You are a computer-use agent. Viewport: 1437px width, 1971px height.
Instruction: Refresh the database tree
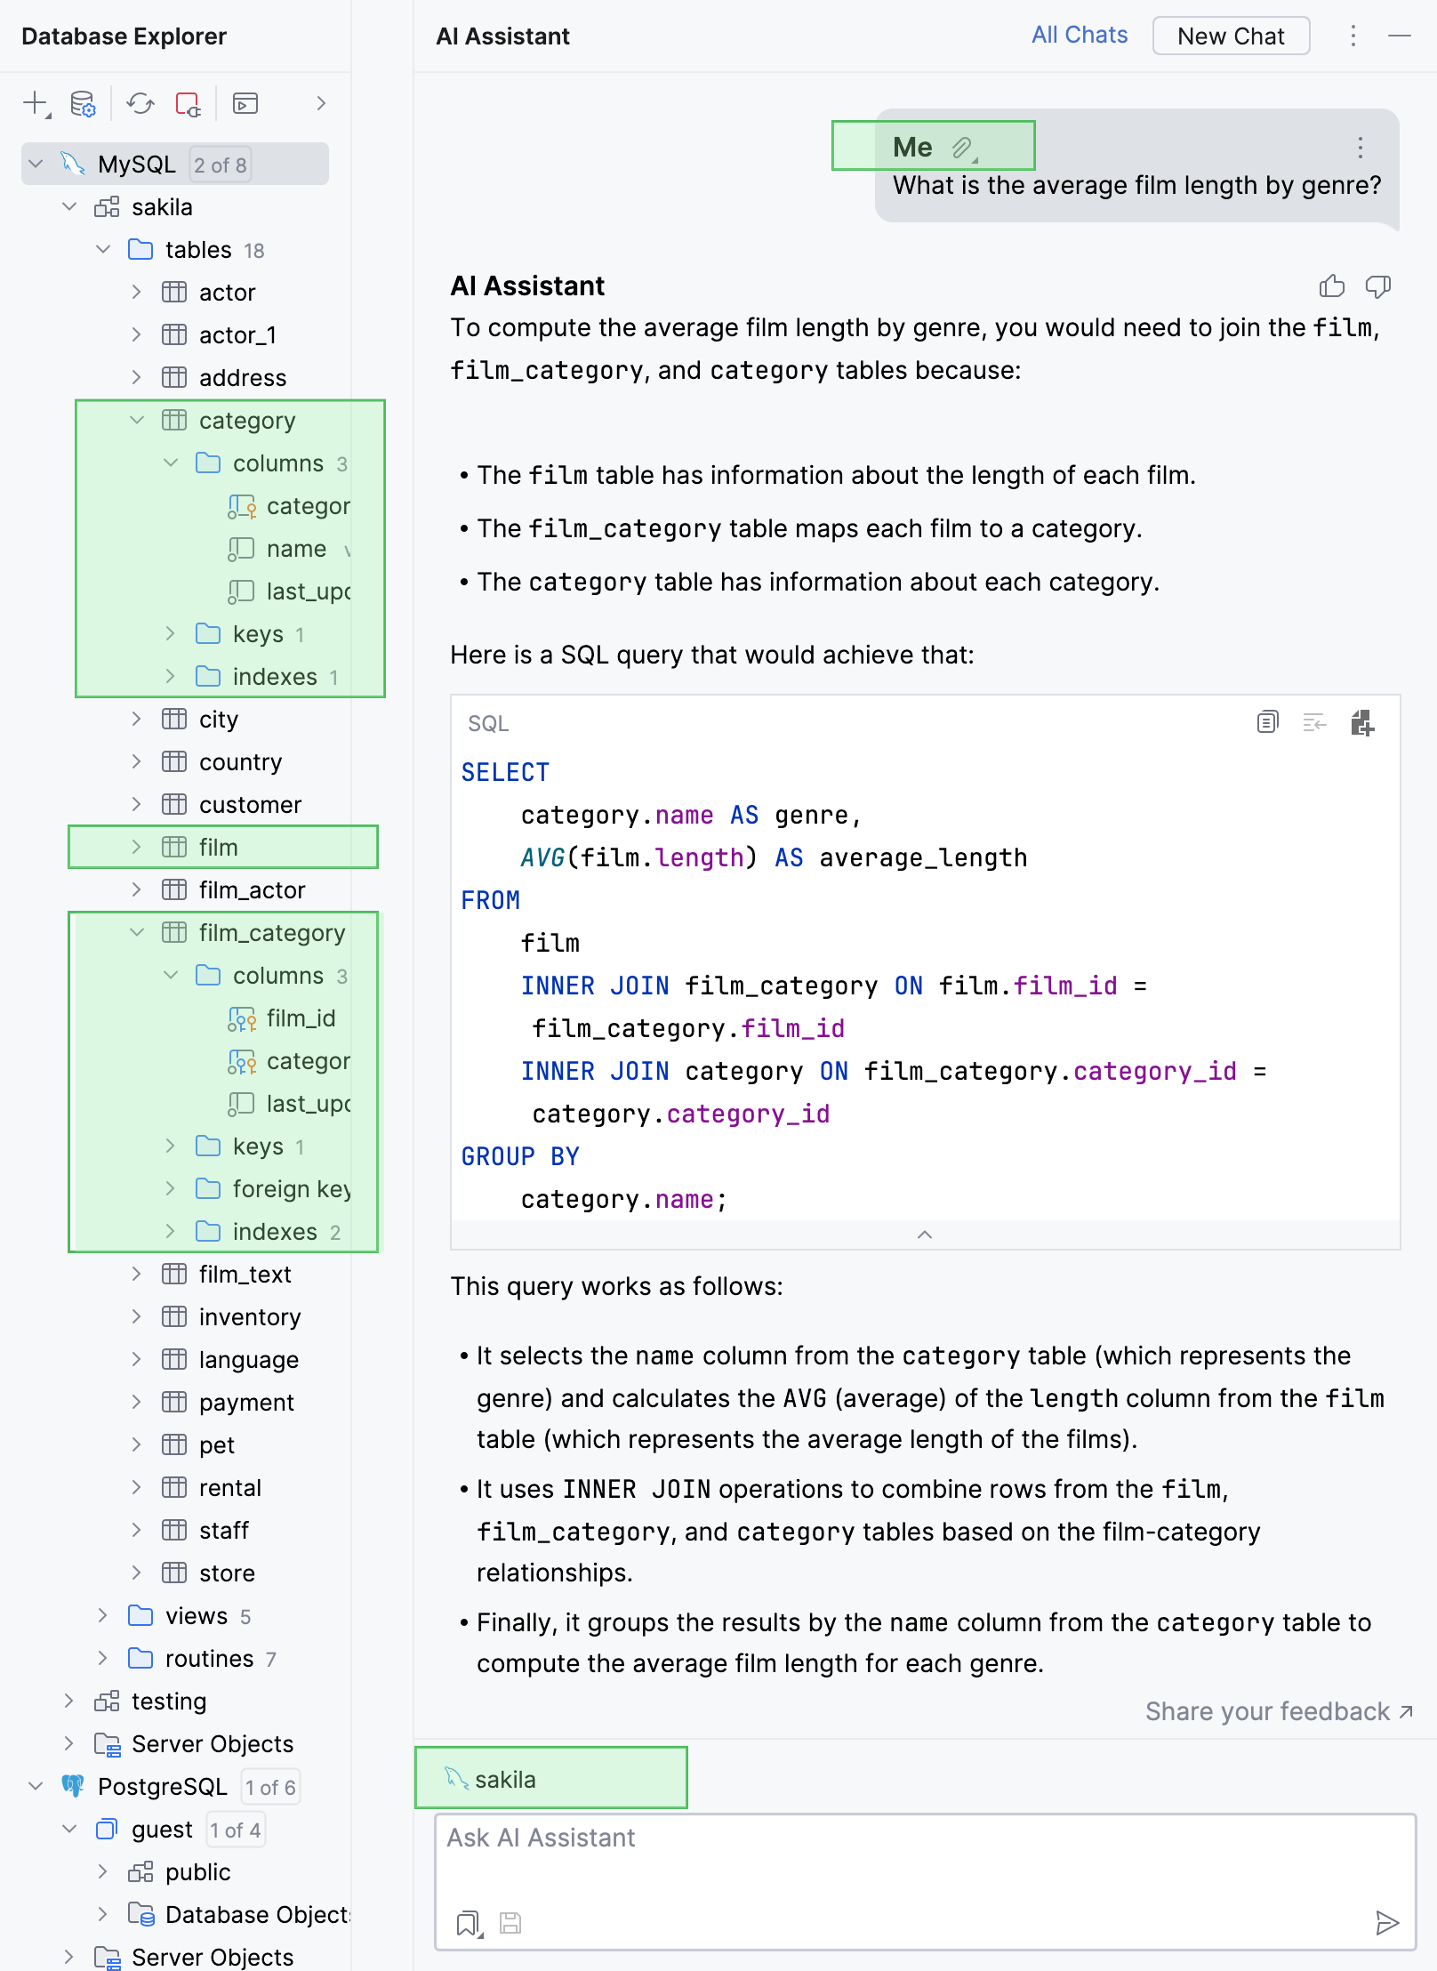[140, 104]
